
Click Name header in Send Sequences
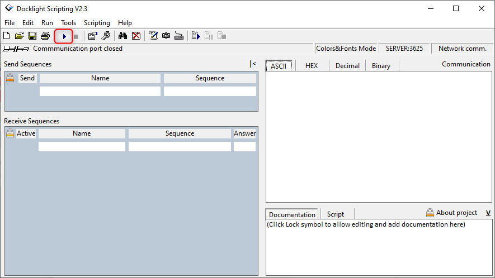tap(100, 78)
